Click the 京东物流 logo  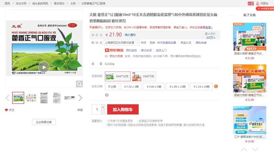114,50
